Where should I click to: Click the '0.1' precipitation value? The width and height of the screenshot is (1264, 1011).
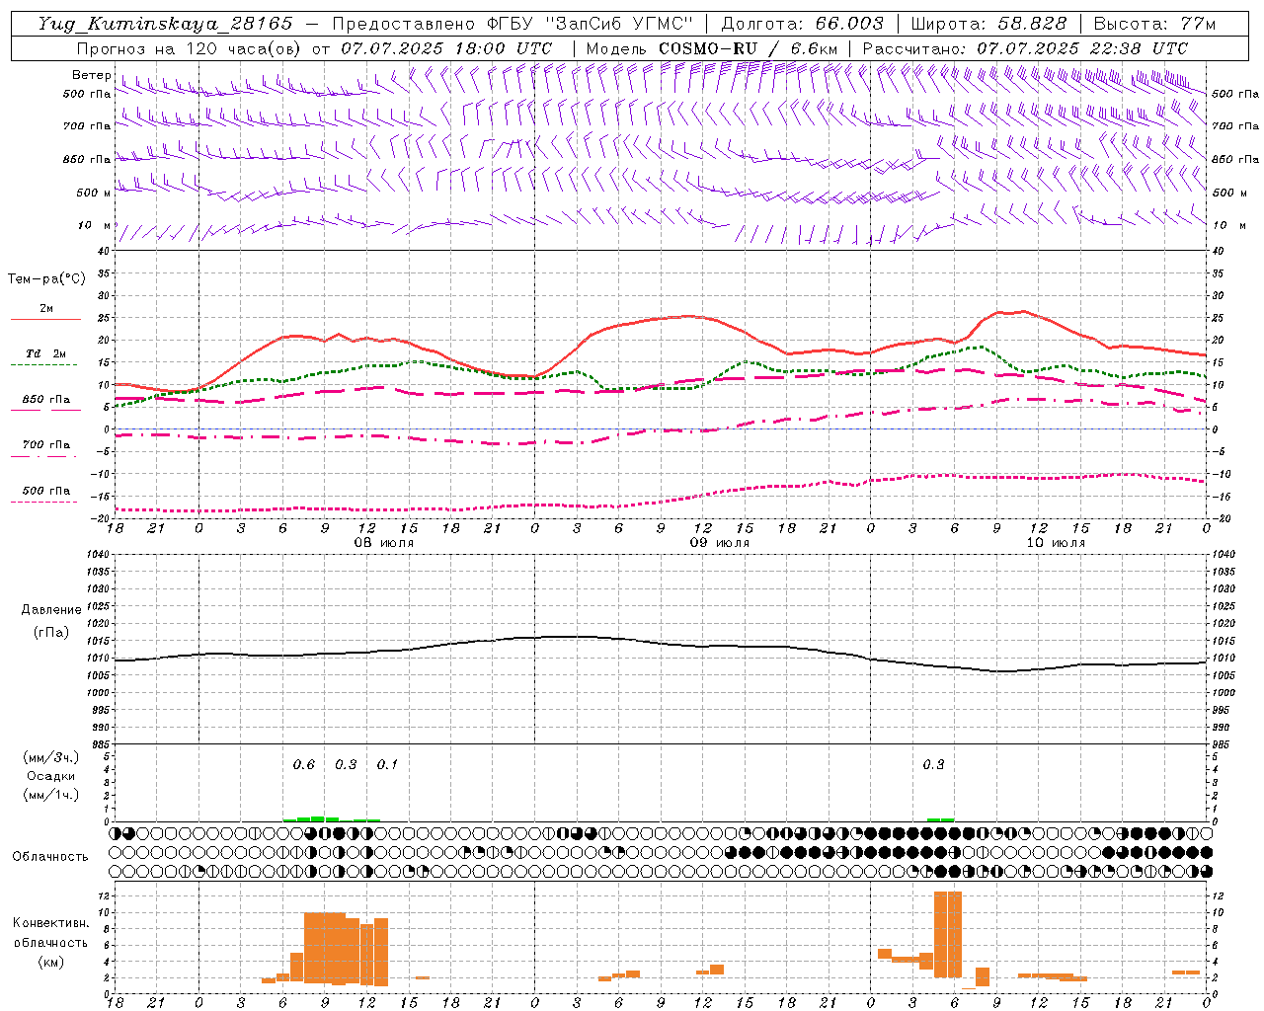coord(387,765)
